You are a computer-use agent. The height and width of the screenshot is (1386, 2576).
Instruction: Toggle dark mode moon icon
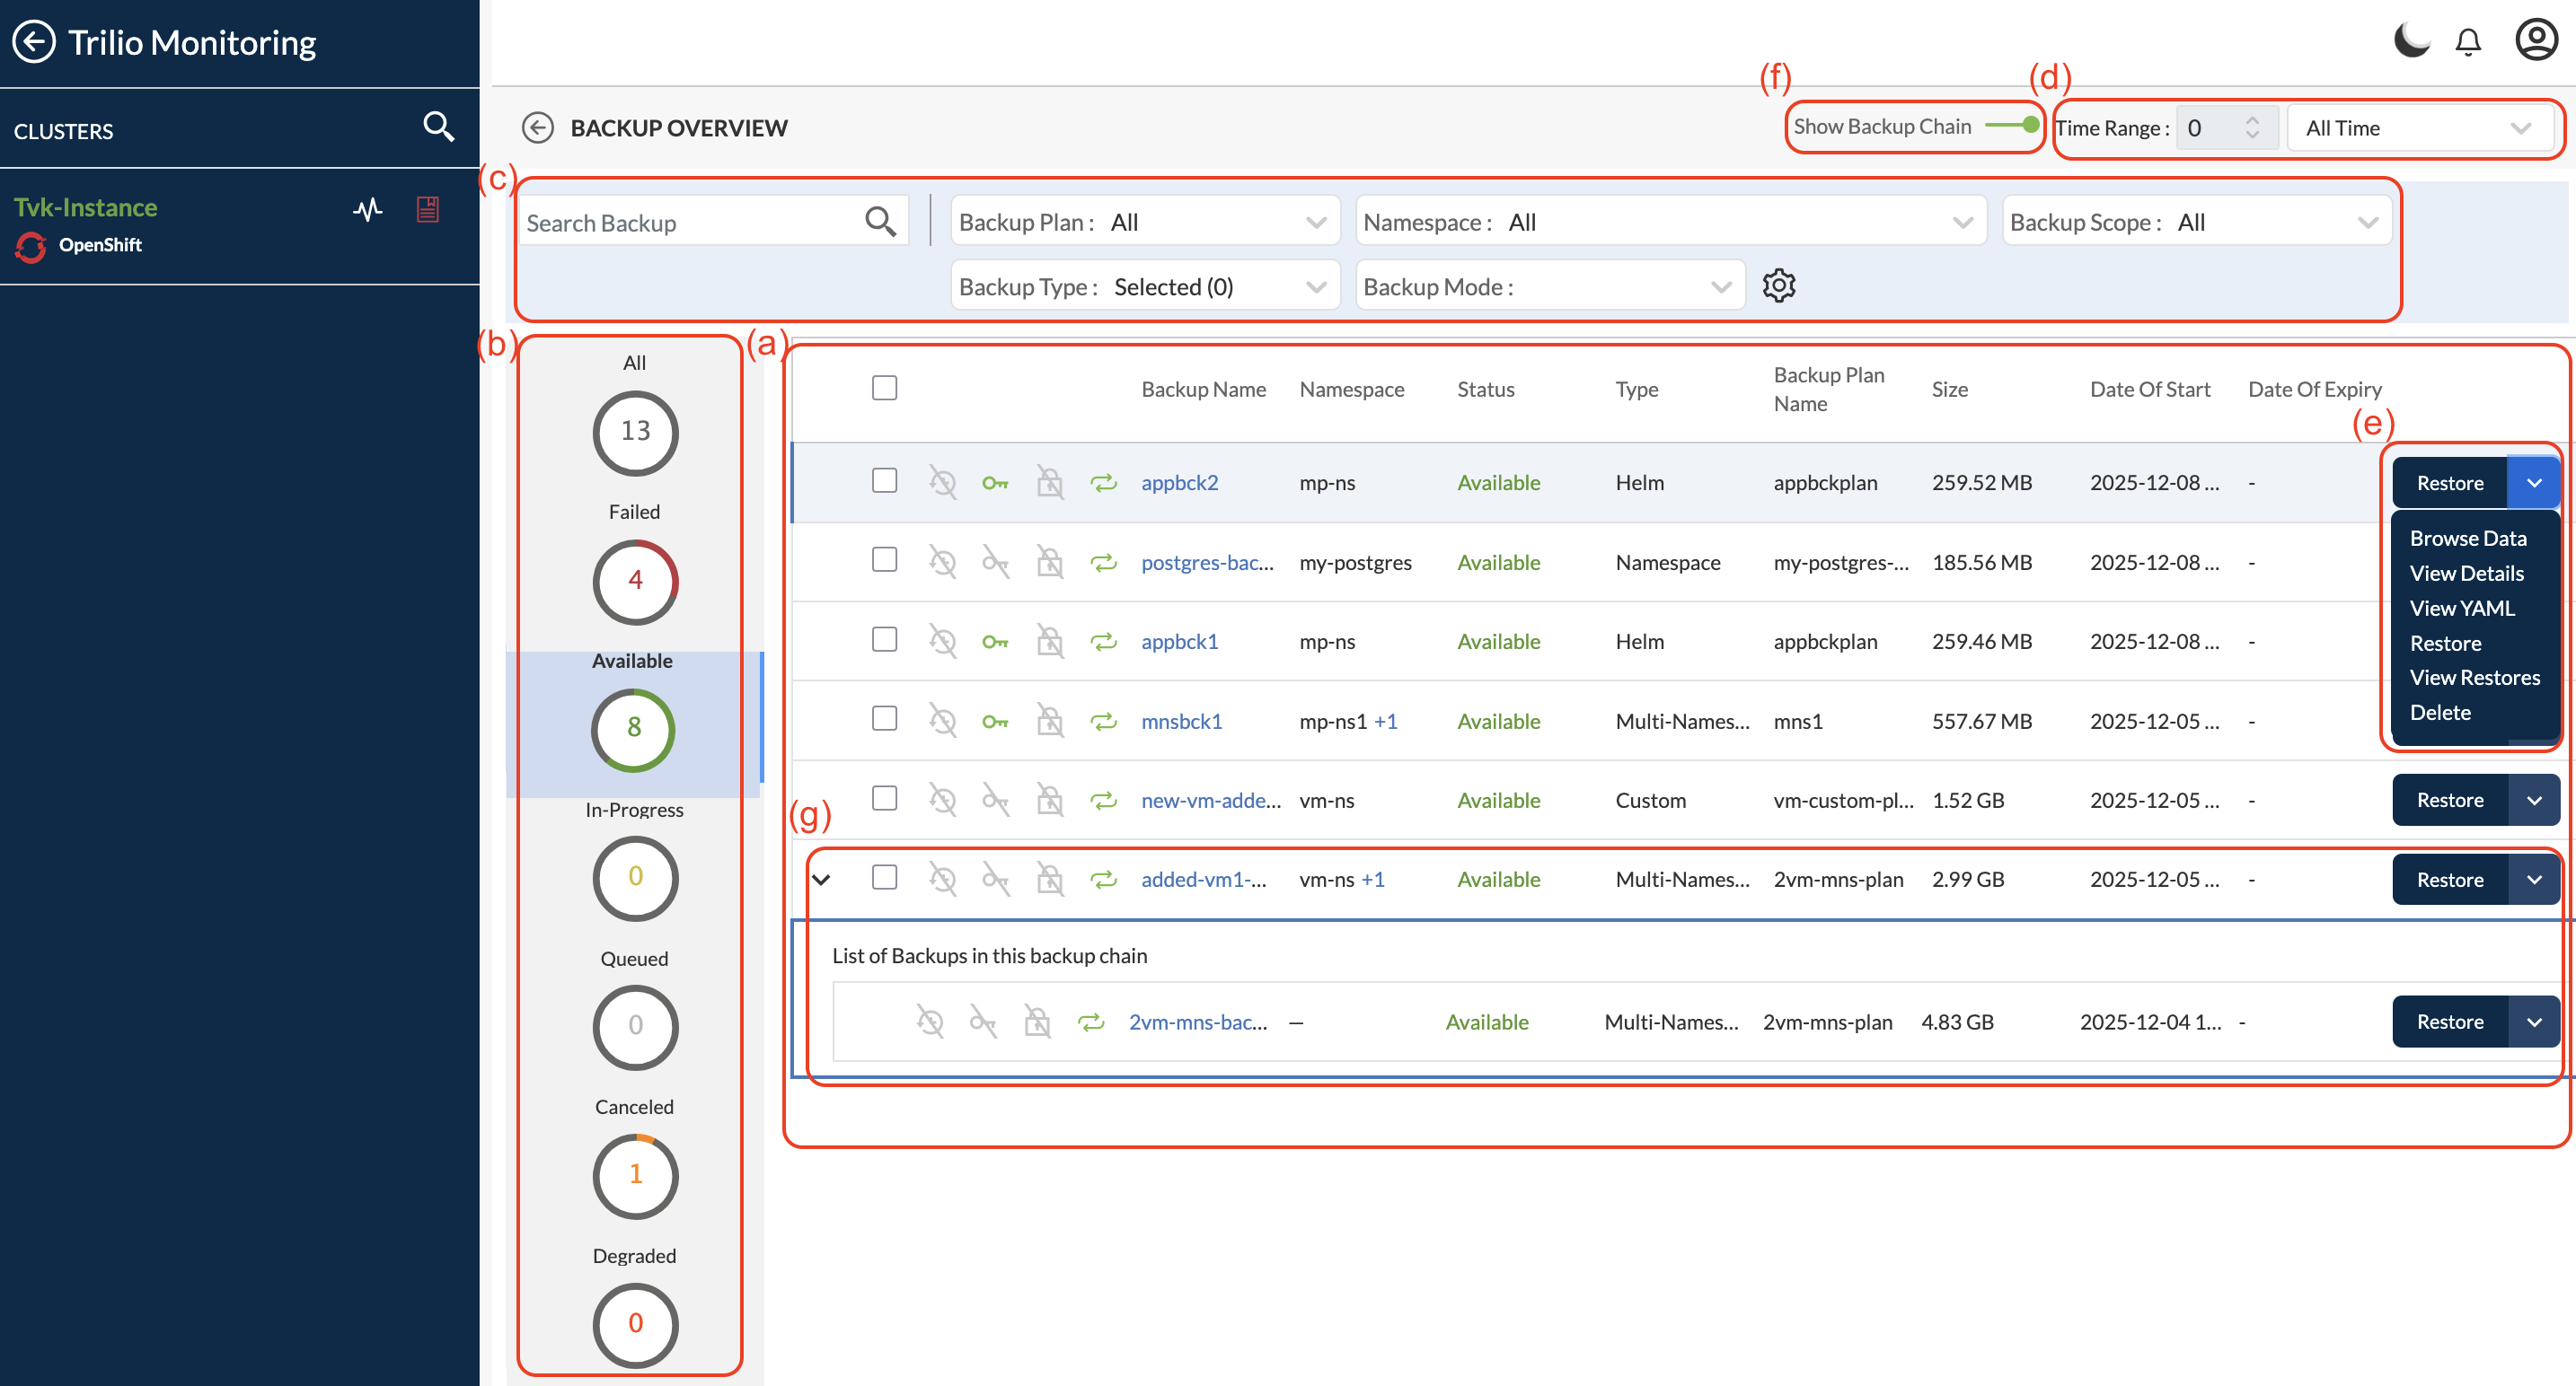click(x=2411, y=41)
